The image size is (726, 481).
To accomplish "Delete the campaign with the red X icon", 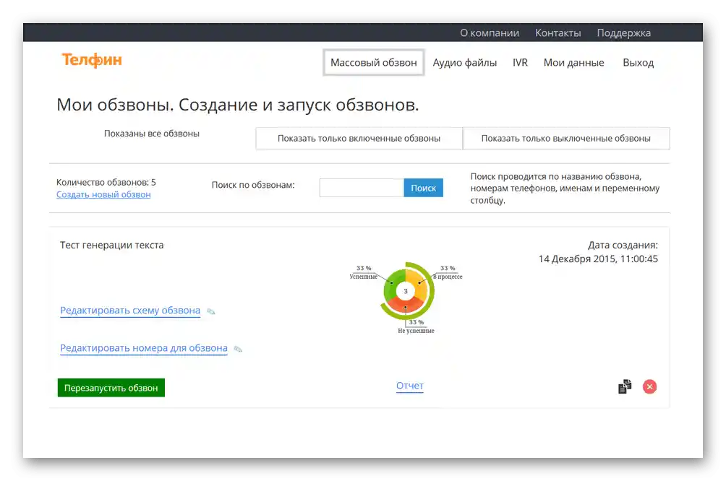I will (x=649, y=386).
